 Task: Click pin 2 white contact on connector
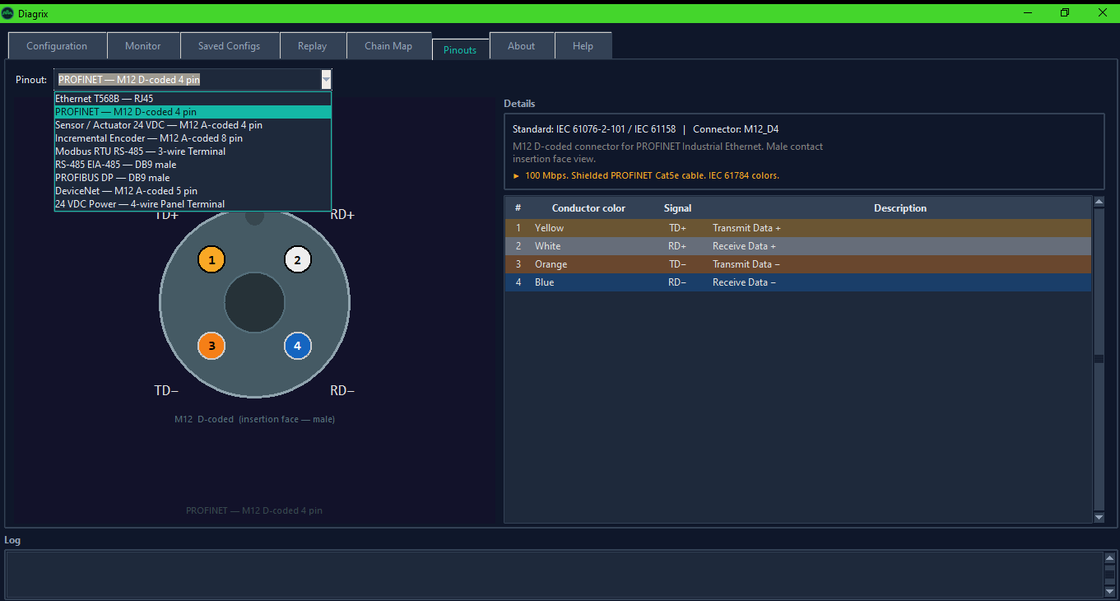coord(298,260)
